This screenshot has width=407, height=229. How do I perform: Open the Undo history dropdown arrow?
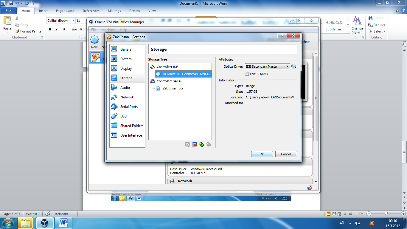21,3
